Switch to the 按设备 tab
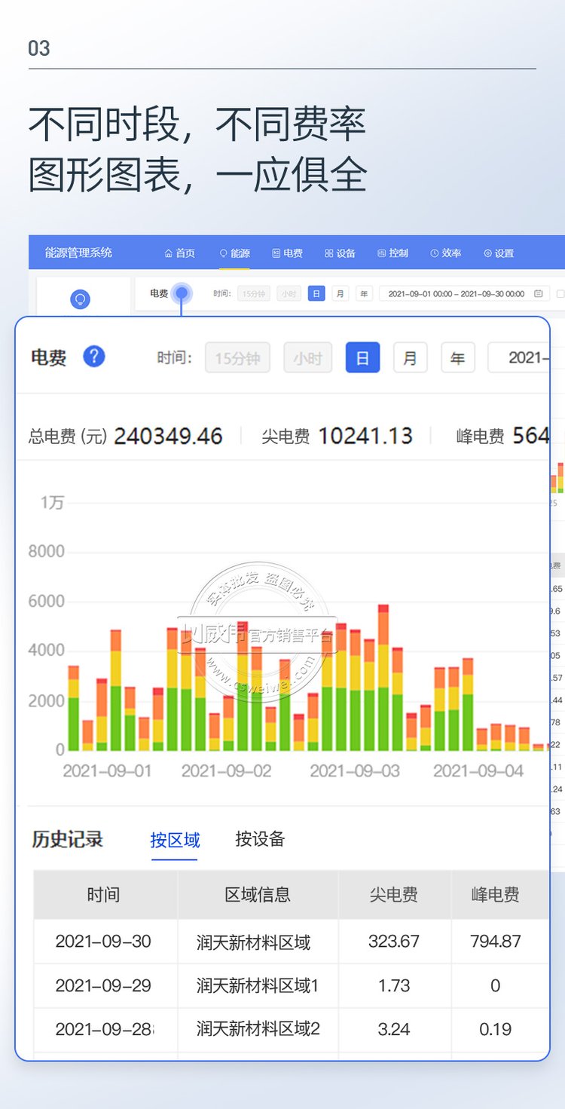565x1109 pixels. click(x=260, y=839)
